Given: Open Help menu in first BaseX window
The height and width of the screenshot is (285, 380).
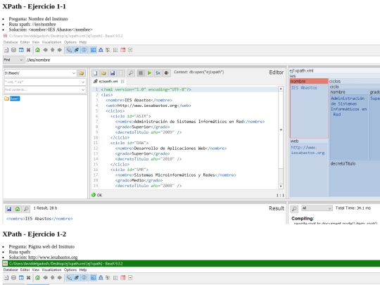Looking at the screenshot, I should (x=83, y=42).
